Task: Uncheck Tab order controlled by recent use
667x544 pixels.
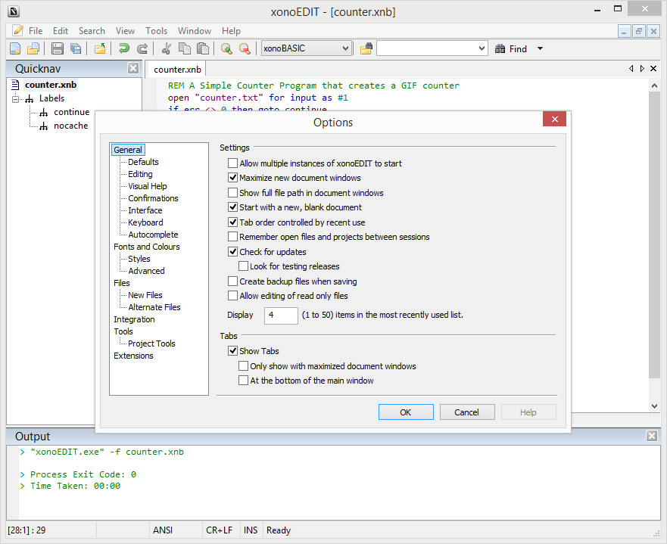Action: coord(232,222)
